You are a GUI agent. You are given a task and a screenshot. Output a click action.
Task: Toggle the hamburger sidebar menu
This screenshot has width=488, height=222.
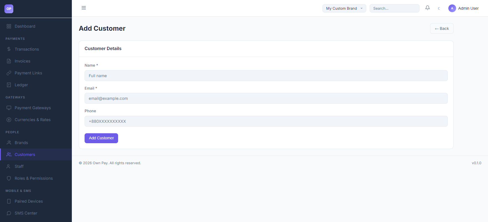click(x=84, y=8)
